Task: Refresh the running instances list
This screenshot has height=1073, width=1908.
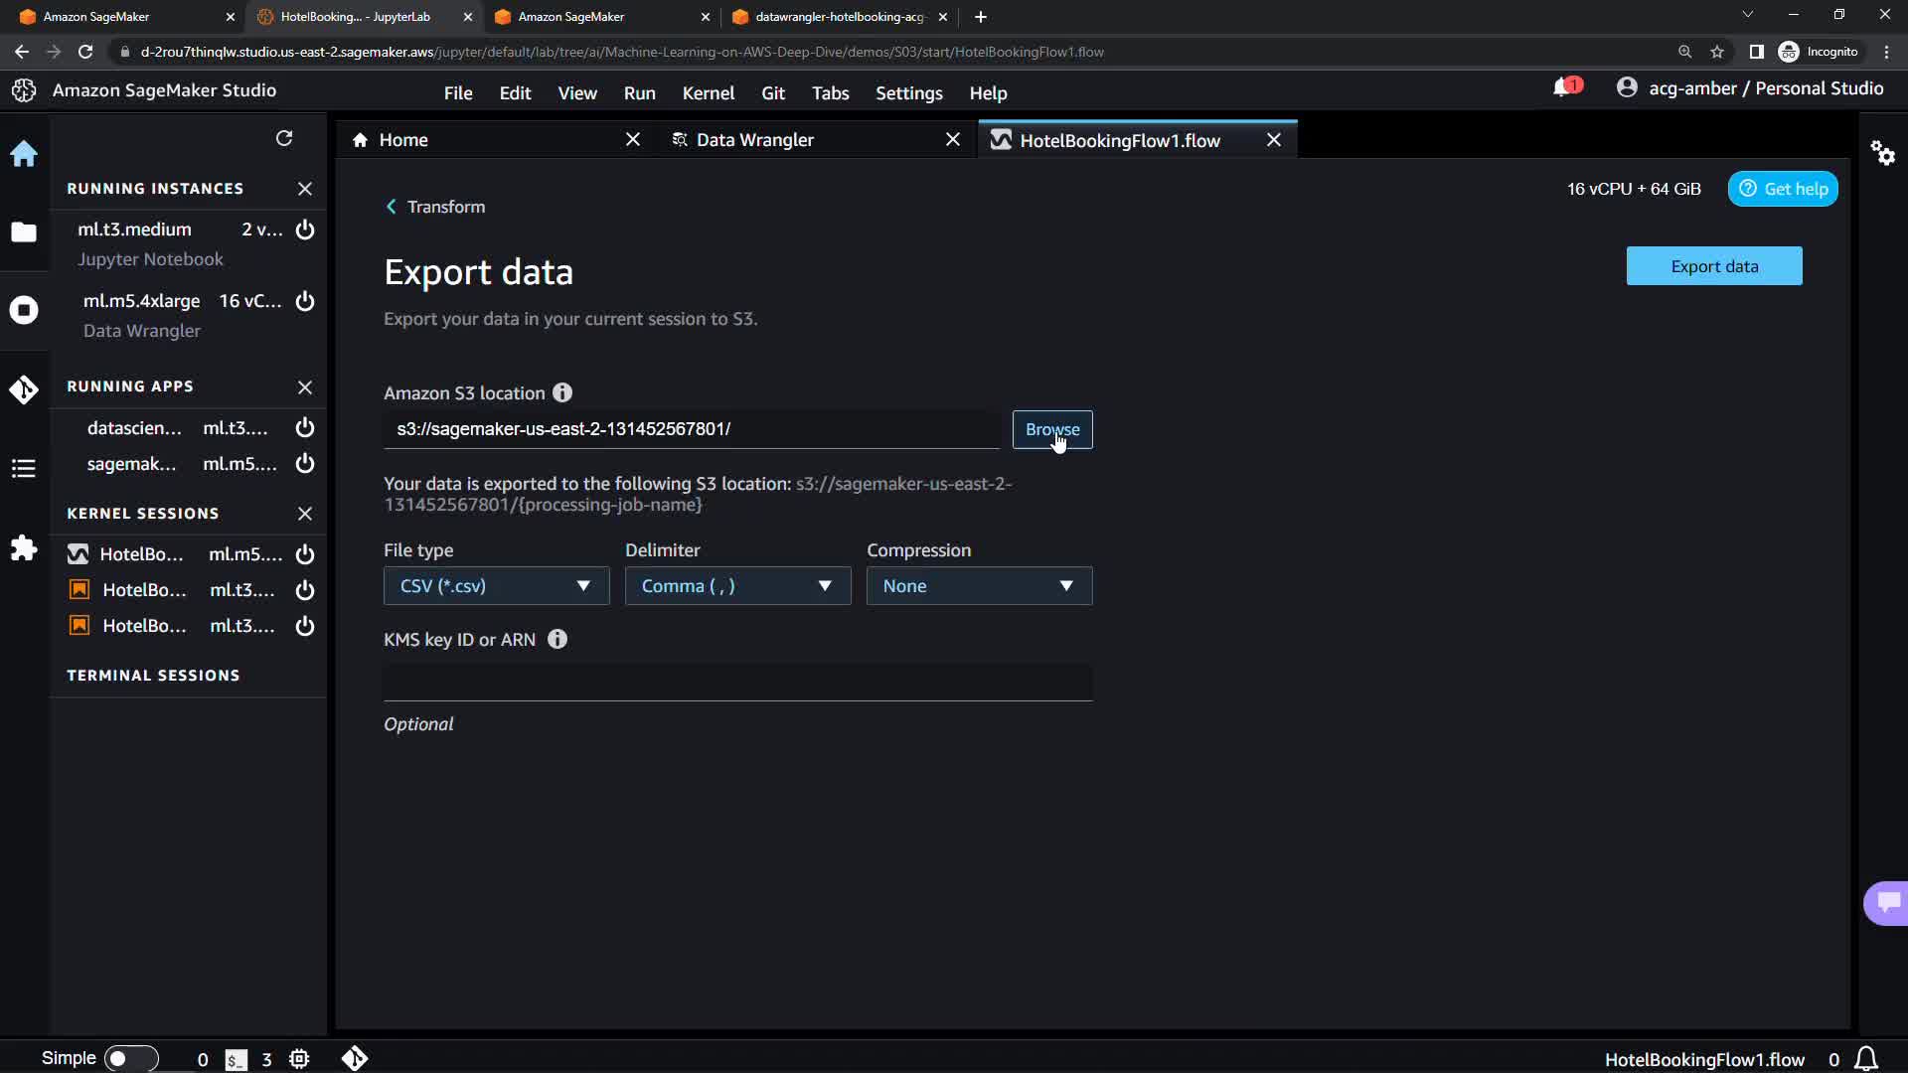Action: click(284, 138)
